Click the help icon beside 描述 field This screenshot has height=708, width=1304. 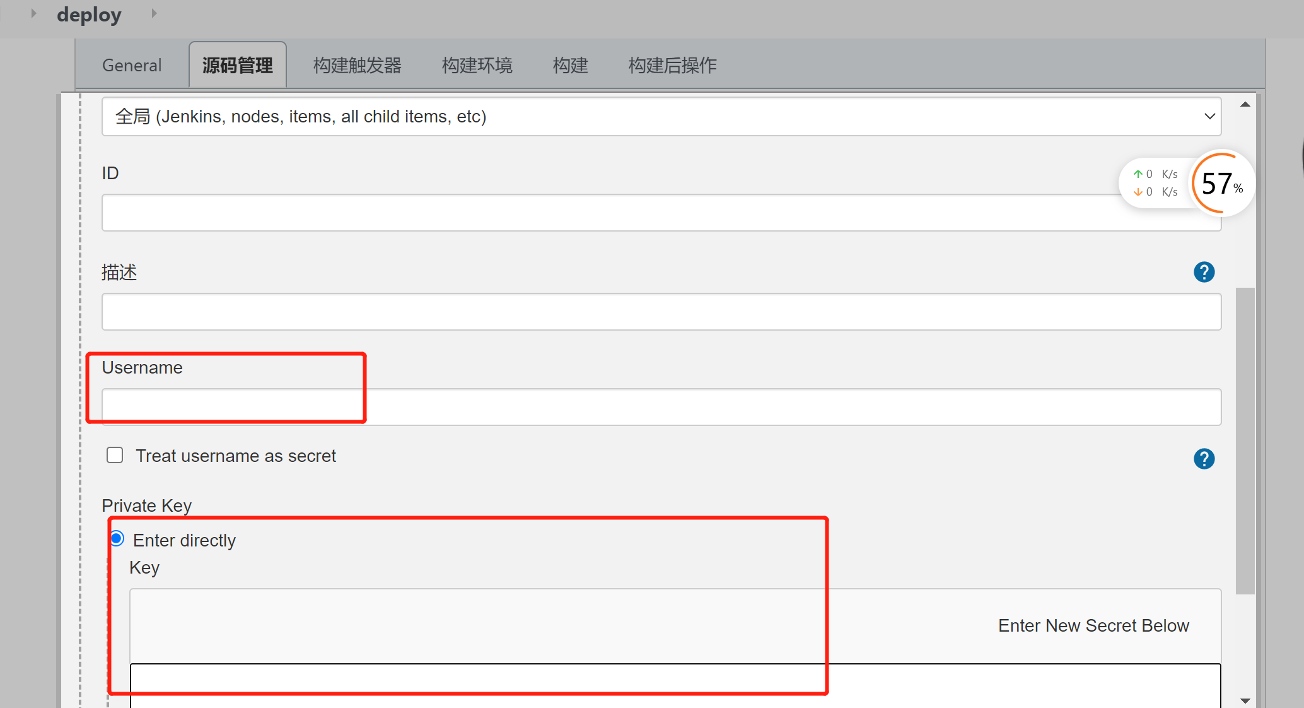pyautogui.click(x=1204, y=272)
